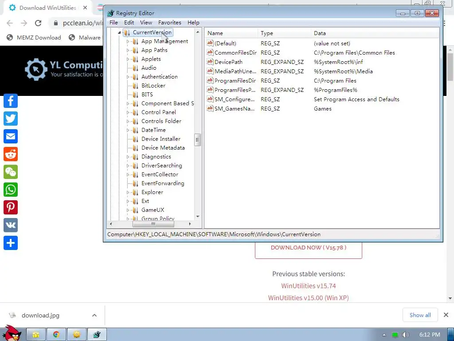Click the tree vertical scrollbar thumb

pos(197,140)
